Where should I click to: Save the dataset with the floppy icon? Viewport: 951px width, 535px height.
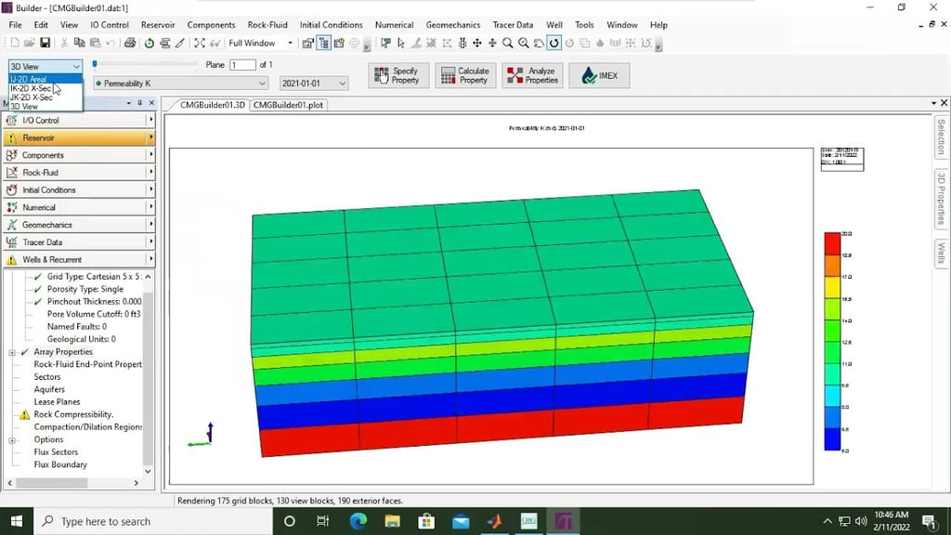click(45, 43)
